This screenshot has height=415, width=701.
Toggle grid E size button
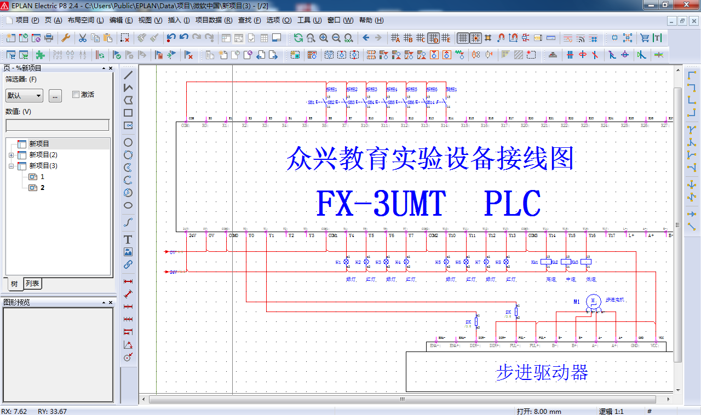[x=446, y=38]
